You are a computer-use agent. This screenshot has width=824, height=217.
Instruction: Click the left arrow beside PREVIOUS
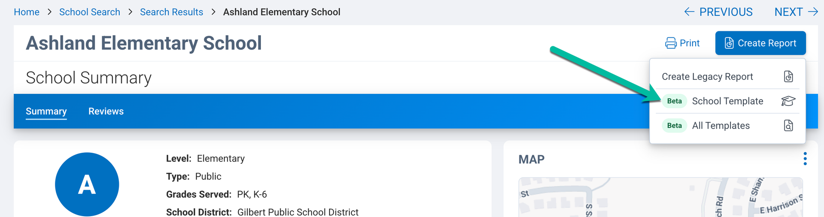(x=689, y=12)
